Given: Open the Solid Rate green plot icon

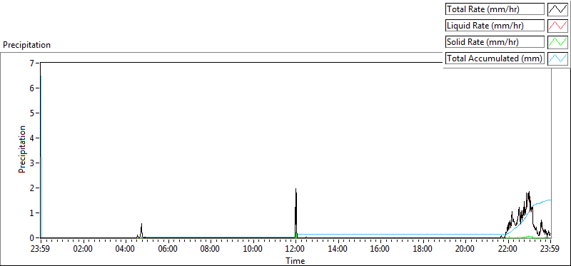Looking at the screenshot, I should pyautogui.click(x=557, y=42).
